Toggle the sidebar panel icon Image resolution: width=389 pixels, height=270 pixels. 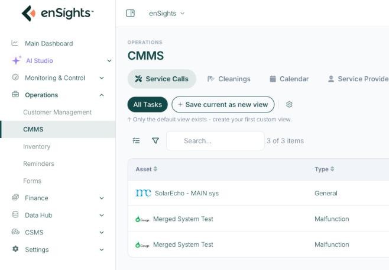pyautogui.click(x=131, y=13)
